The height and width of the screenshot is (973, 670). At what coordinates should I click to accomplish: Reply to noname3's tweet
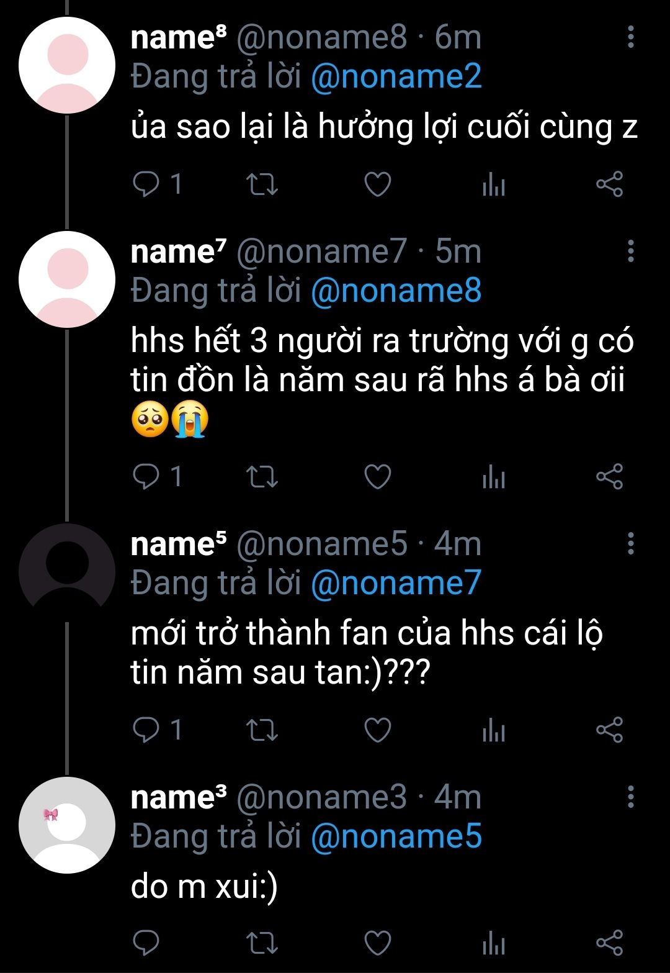click(147, 943)
